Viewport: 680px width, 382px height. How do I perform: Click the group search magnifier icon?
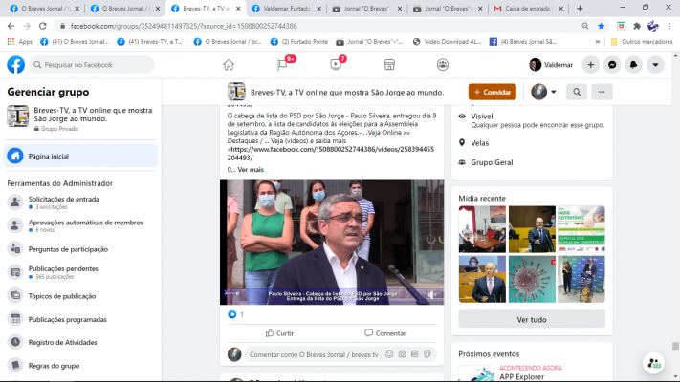coord(577,93)
